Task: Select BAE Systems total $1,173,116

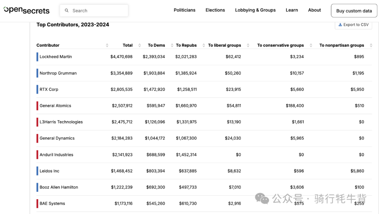Action: [124, 203]
